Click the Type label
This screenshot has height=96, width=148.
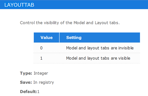[x=26, y=73]
